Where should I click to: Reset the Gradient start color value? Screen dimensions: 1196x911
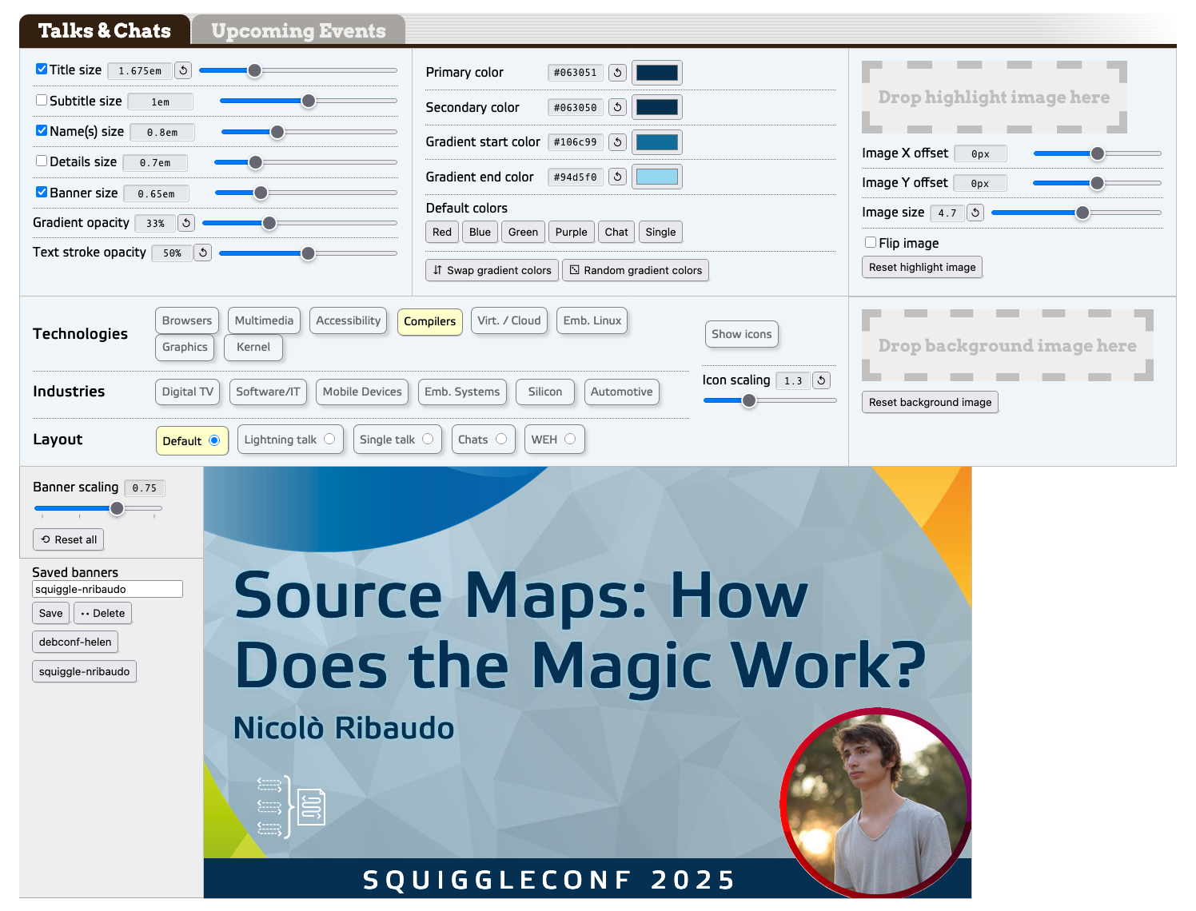[617, 142]
